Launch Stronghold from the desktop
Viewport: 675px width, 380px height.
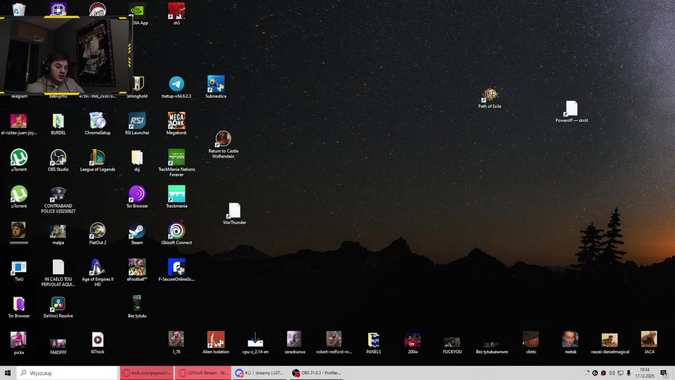pos(137,87)
